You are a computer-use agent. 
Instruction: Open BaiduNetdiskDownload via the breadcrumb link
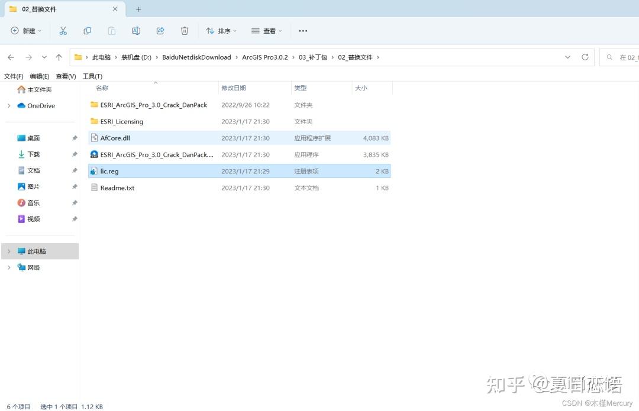tap(195, 57)
